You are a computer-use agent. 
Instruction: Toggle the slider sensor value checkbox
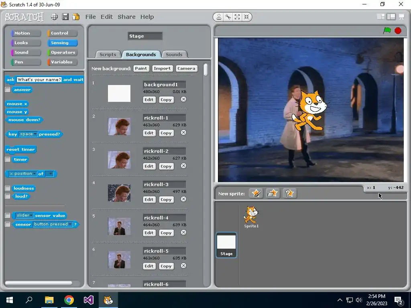pyautogui.click(x=8, y=215)
